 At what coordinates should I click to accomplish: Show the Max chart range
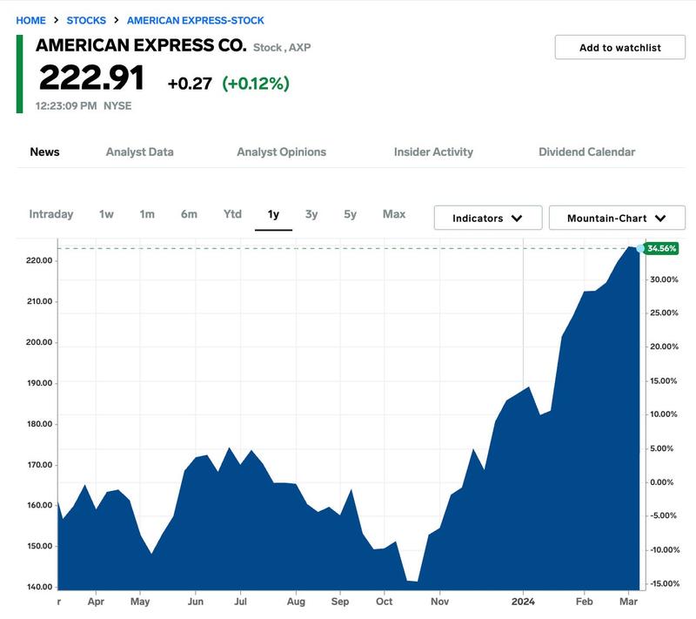point(394,214)
